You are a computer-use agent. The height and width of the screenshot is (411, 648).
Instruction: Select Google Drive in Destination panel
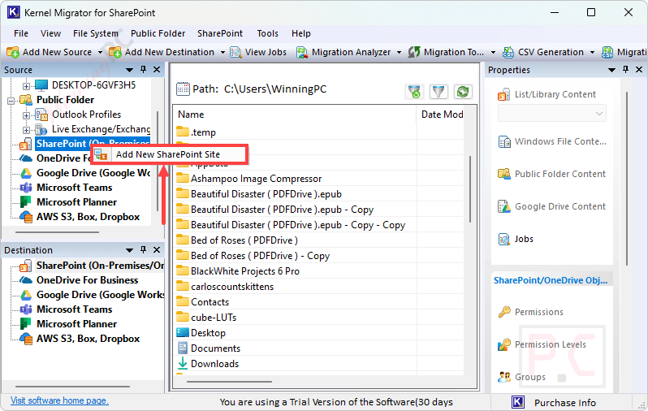[100, 295]
